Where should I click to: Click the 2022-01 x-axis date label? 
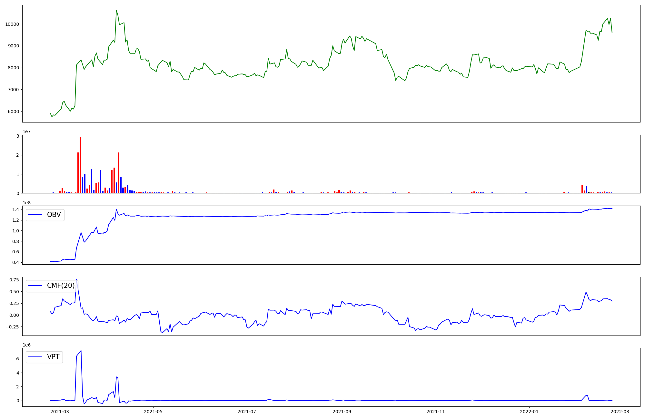coord(529,412)
